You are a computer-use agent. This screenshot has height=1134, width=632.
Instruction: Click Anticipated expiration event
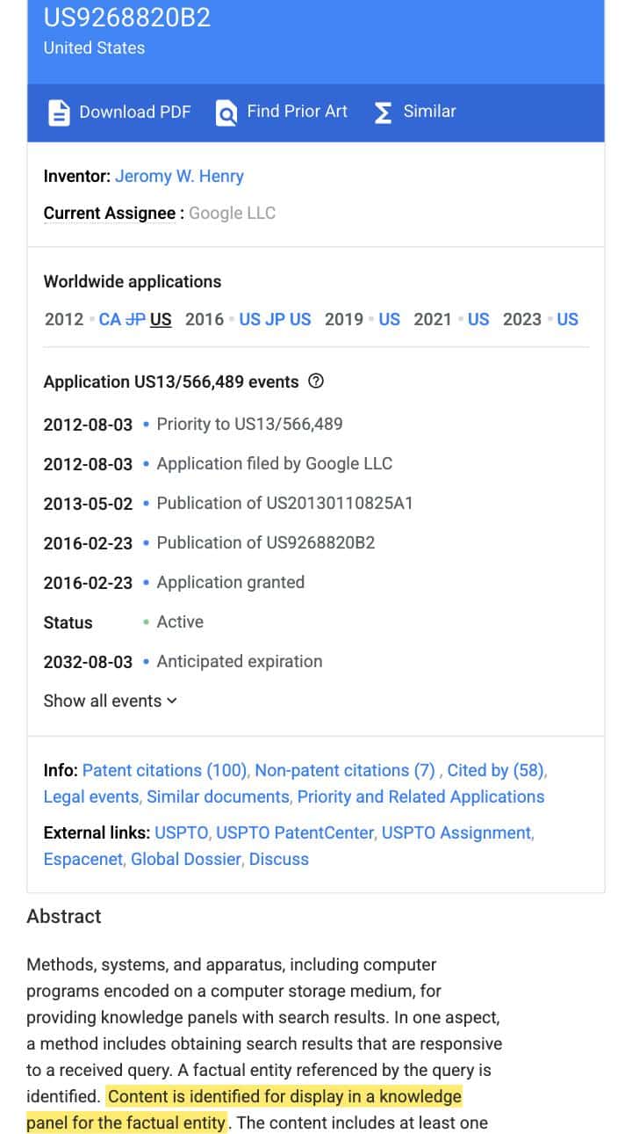point(240,661)
